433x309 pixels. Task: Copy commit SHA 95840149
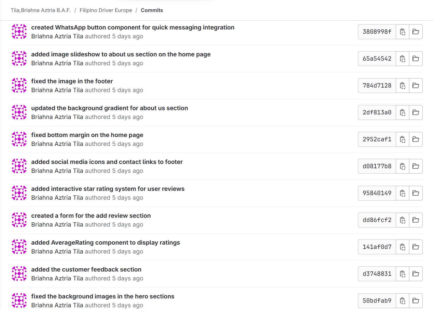402,193
